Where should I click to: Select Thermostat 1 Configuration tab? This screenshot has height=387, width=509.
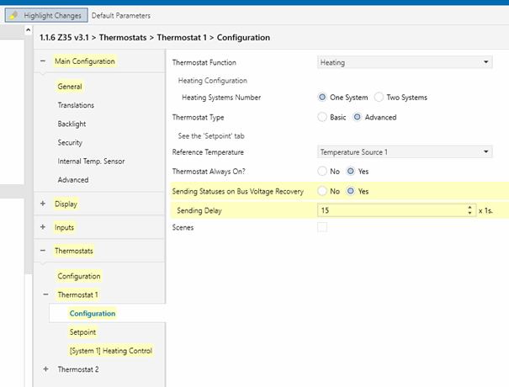click(x=93, y=313)
